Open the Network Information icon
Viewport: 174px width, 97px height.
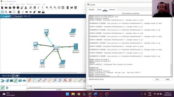[x=18, y=8]
